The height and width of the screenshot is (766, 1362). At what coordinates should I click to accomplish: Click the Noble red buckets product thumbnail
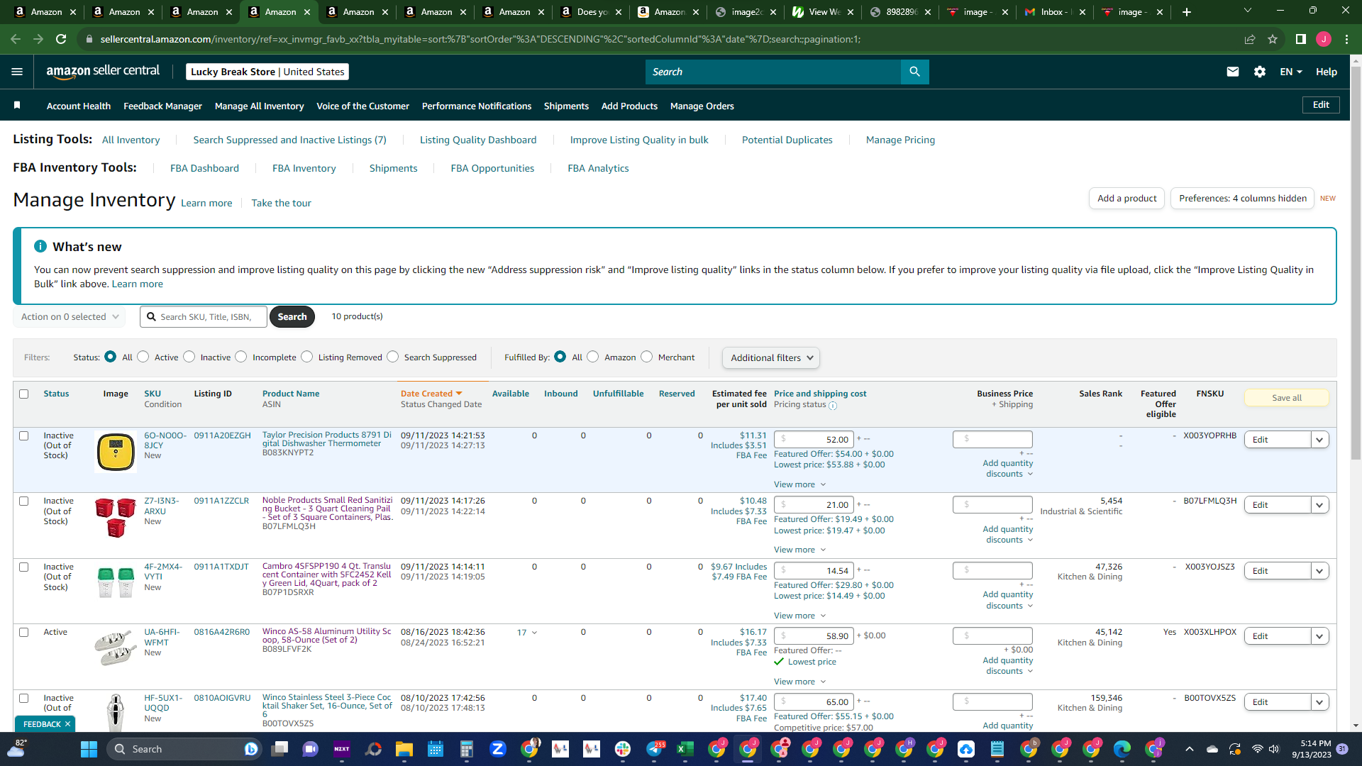click(116, 518)
